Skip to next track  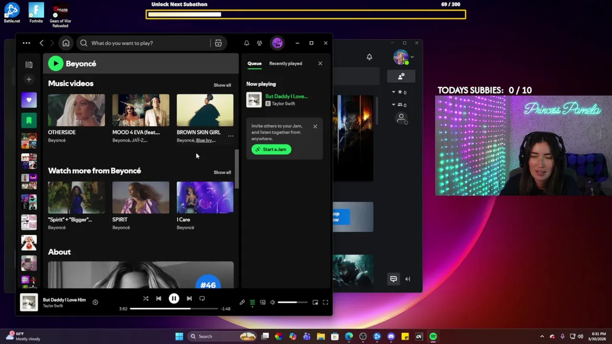click(x=189, y=299)
